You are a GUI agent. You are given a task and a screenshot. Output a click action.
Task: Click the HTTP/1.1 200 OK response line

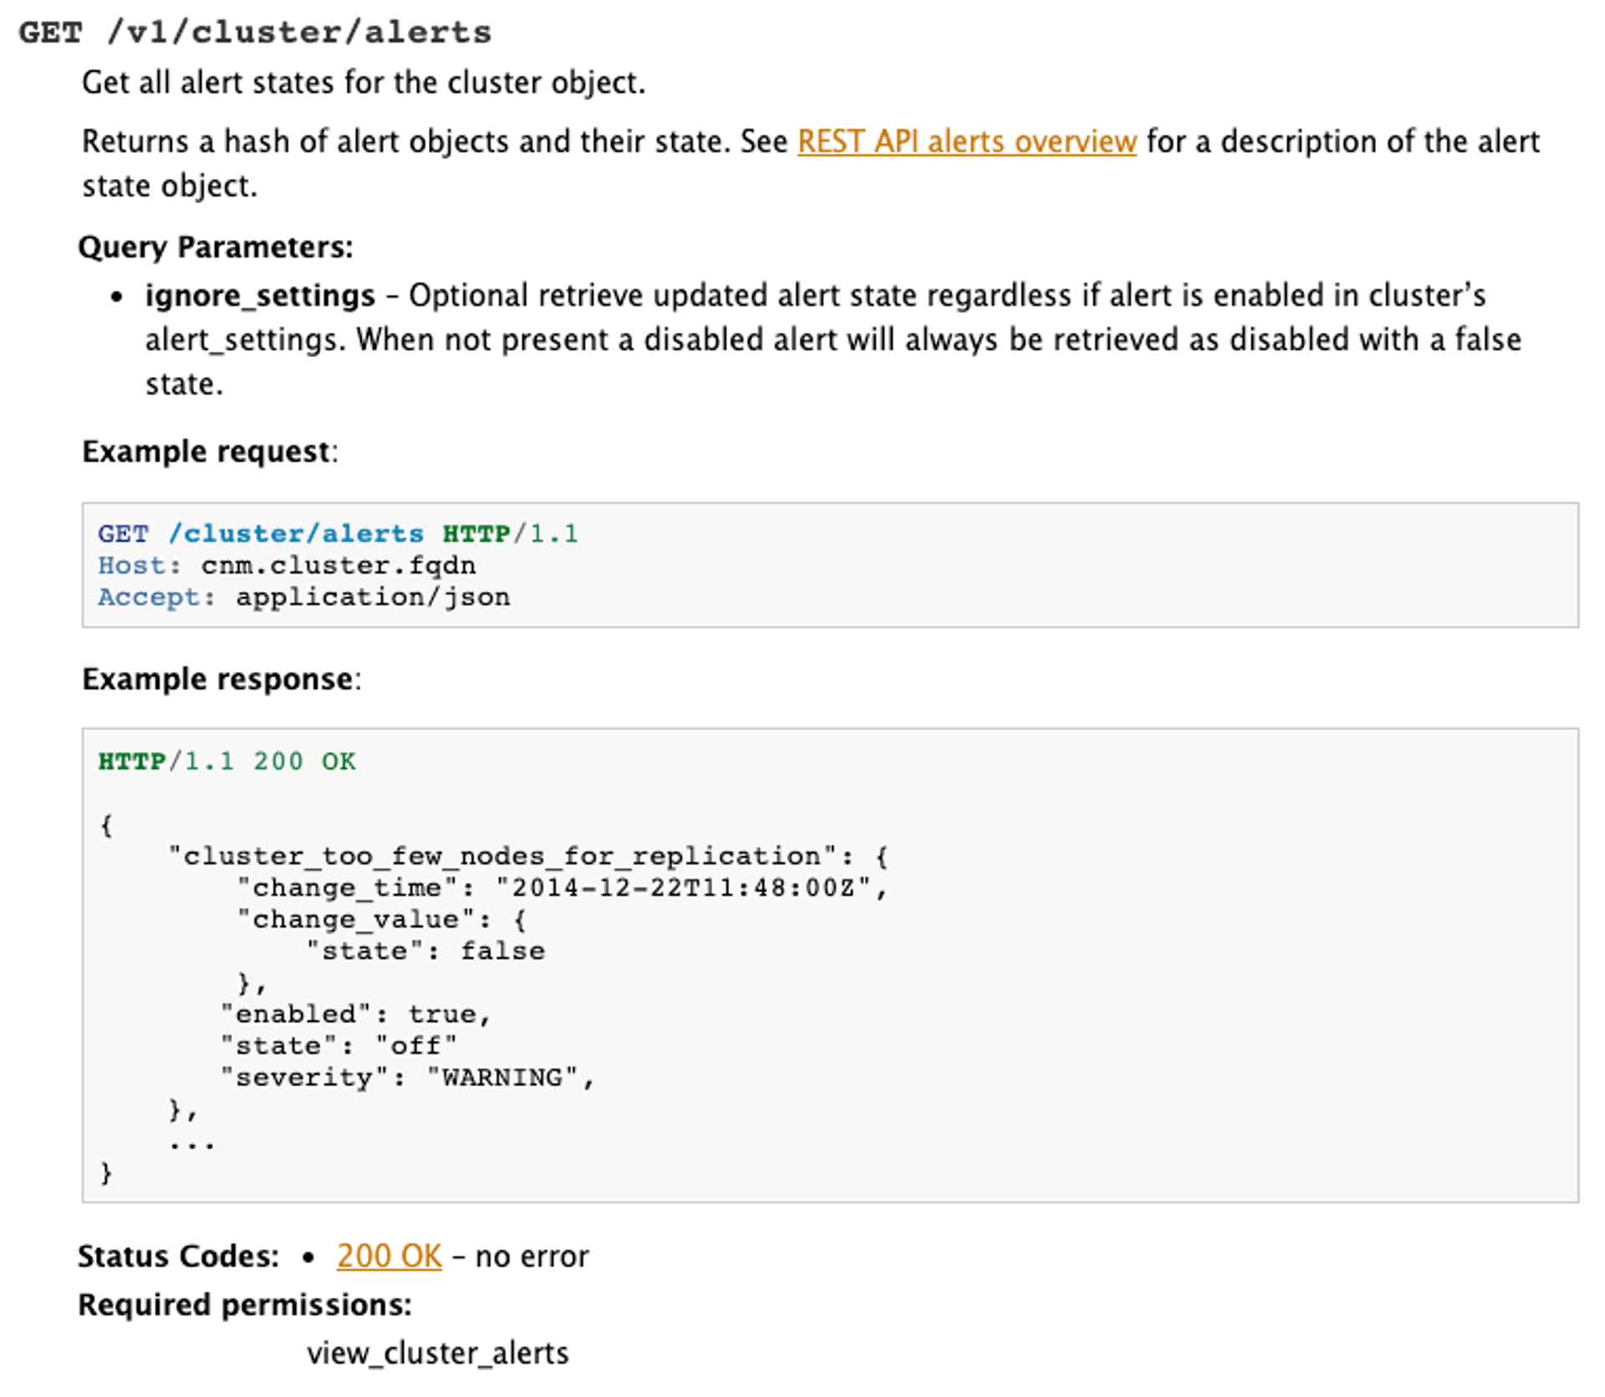227,761
